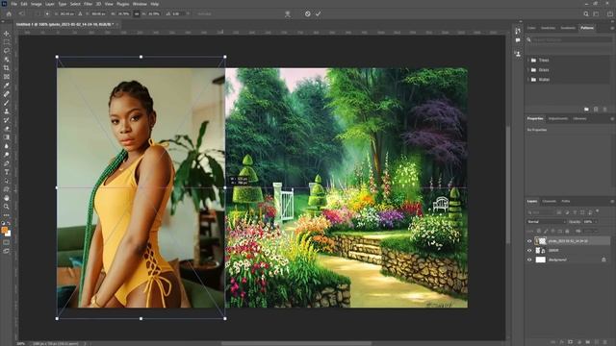The image size is (616, 346).
Task: Select the History Brush tool
Action: pyautogui.click(x=7, y=120)
